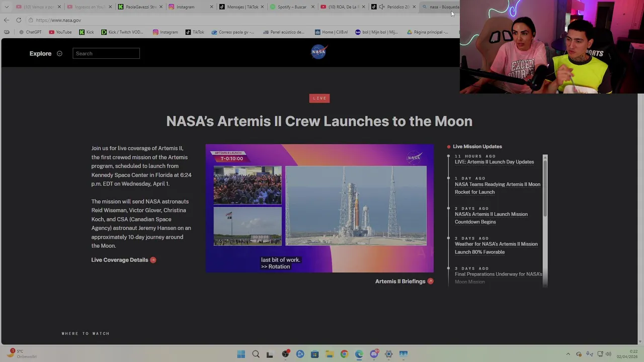Open Weather for Artemis II 80% Favorable update
The height and width of the screenshot is (362, 644).
(x=496, y=248)
